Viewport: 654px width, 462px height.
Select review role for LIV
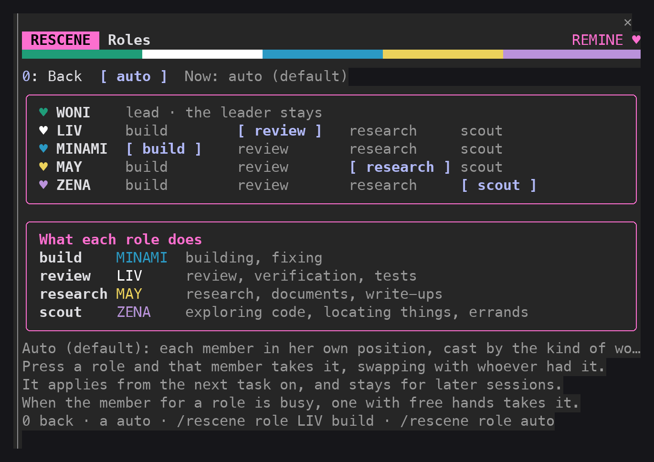click(x=280, y=131)
